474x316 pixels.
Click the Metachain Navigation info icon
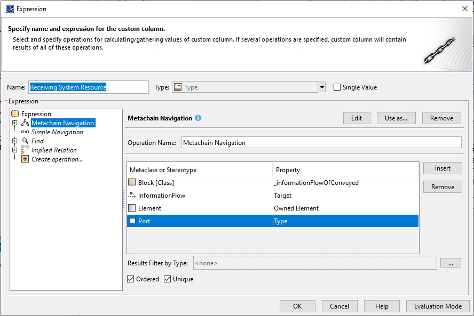pos(198,118)
